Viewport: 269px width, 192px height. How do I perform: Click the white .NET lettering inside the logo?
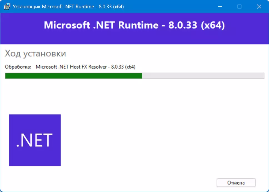click(34, 140)
